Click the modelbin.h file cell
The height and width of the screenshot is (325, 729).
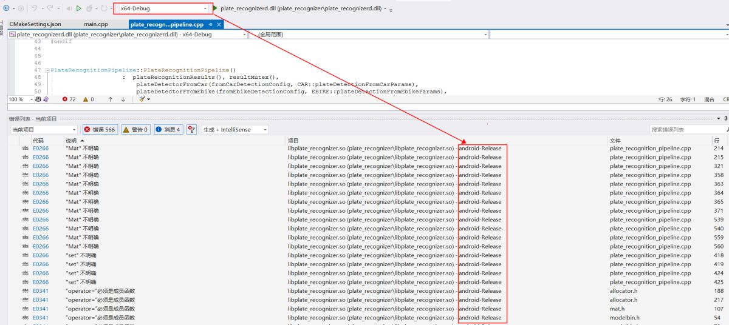click(625, 318)
